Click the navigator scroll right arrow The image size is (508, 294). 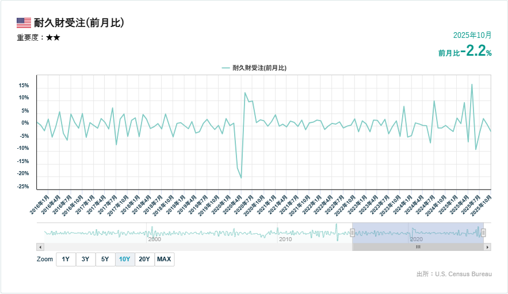[487, 247]
